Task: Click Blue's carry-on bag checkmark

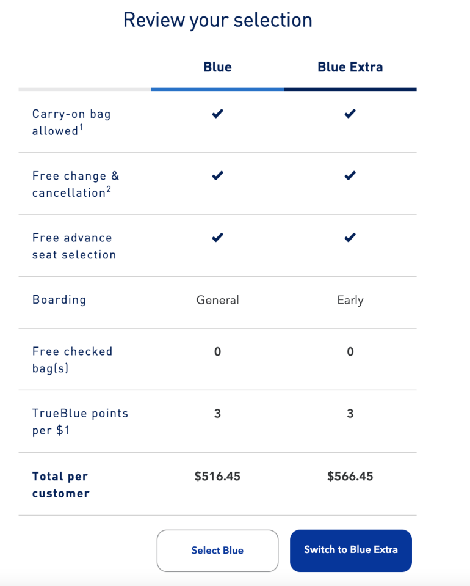Action: pos(217,114)
